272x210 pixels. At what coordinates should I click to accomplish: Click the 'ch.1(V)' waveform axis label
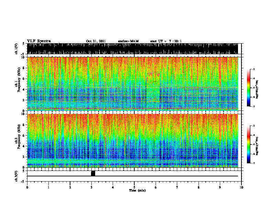tap(16, 49)
